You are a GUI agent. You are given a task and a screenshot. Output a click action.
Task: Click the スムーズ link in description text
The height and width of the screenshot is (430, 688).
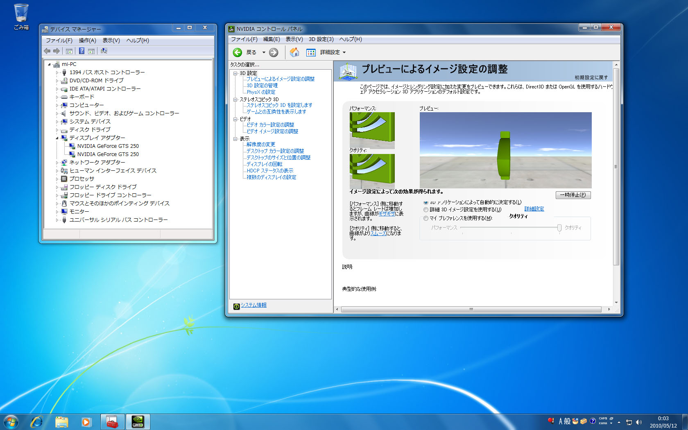pyautogui.click(x=378, y=233)
